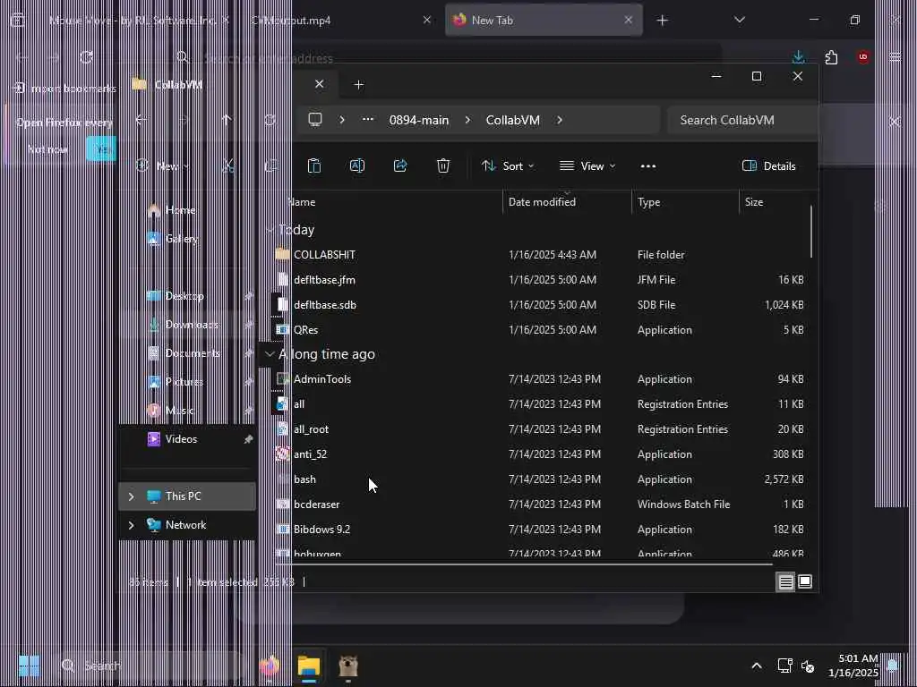Click chevron after 0894-main in breadcrumb

click(467, 120)
